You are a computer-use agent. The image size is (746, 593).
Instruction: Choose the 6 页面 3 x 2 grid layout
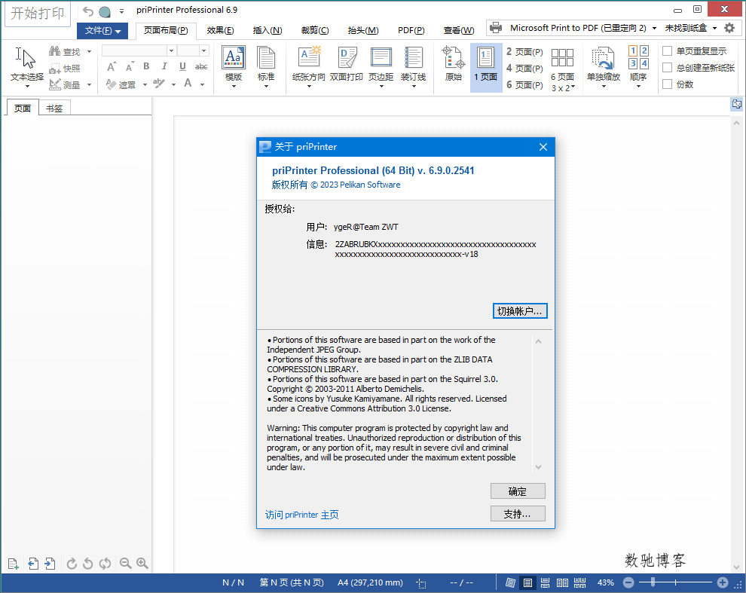(x=562, y=69)
